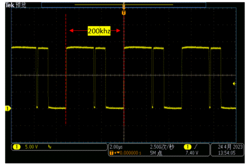Click the 0.000000 s trigger delay value
This screenshot has width=250, height=168.
point(130,153)
